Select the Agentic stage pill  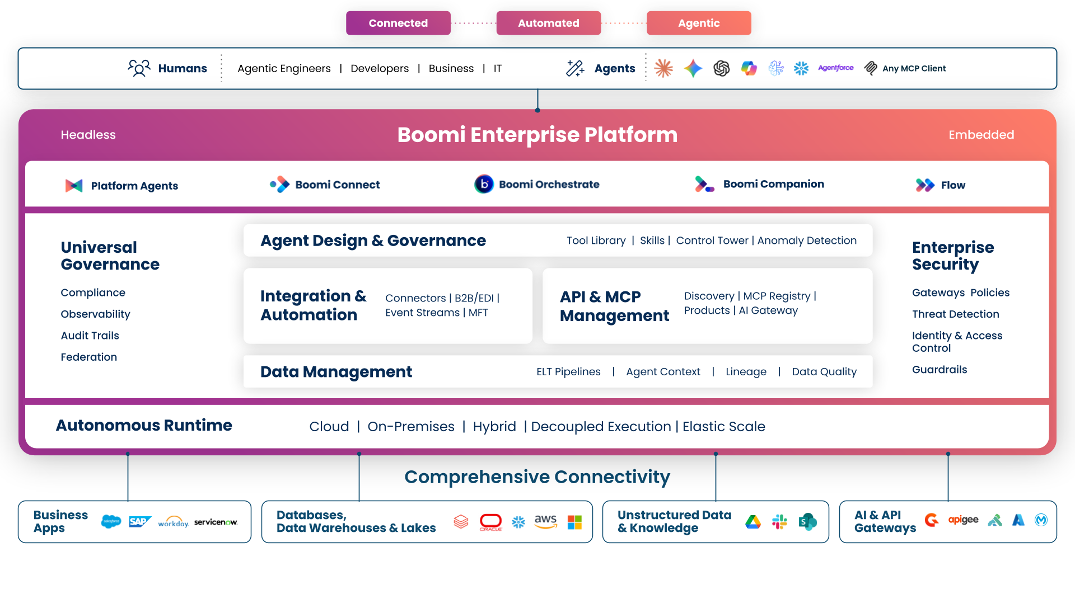pos(699,23)
